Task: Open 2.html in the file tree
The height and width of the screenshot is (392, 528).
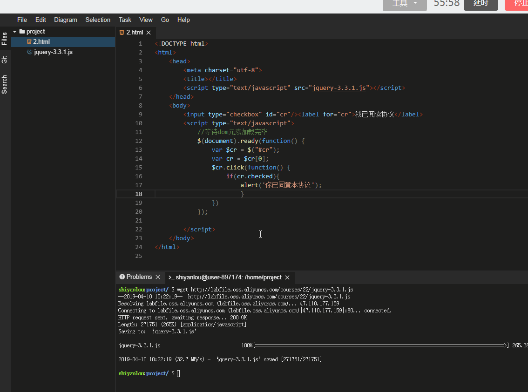Action: (x=63, y=42)
